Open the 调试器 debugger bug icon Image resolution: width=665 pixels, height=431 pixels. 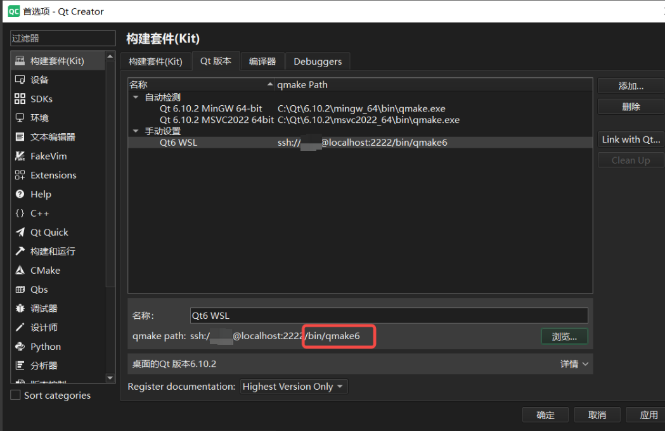coord(20,309)
